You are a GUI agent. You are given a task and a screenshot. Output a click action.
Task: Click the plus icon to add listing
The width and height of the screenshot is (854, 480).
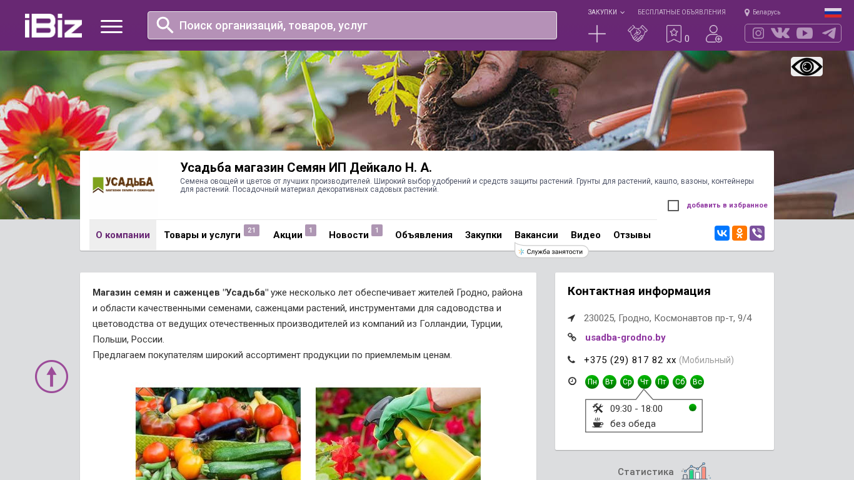click(x=597, y=34)
